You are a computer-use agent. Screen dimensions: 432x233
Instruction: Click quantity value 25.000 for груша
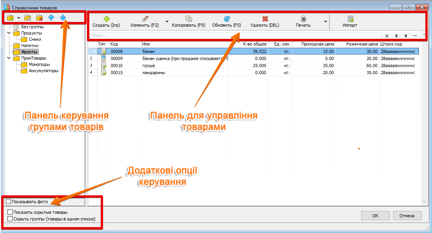[260, 66]
